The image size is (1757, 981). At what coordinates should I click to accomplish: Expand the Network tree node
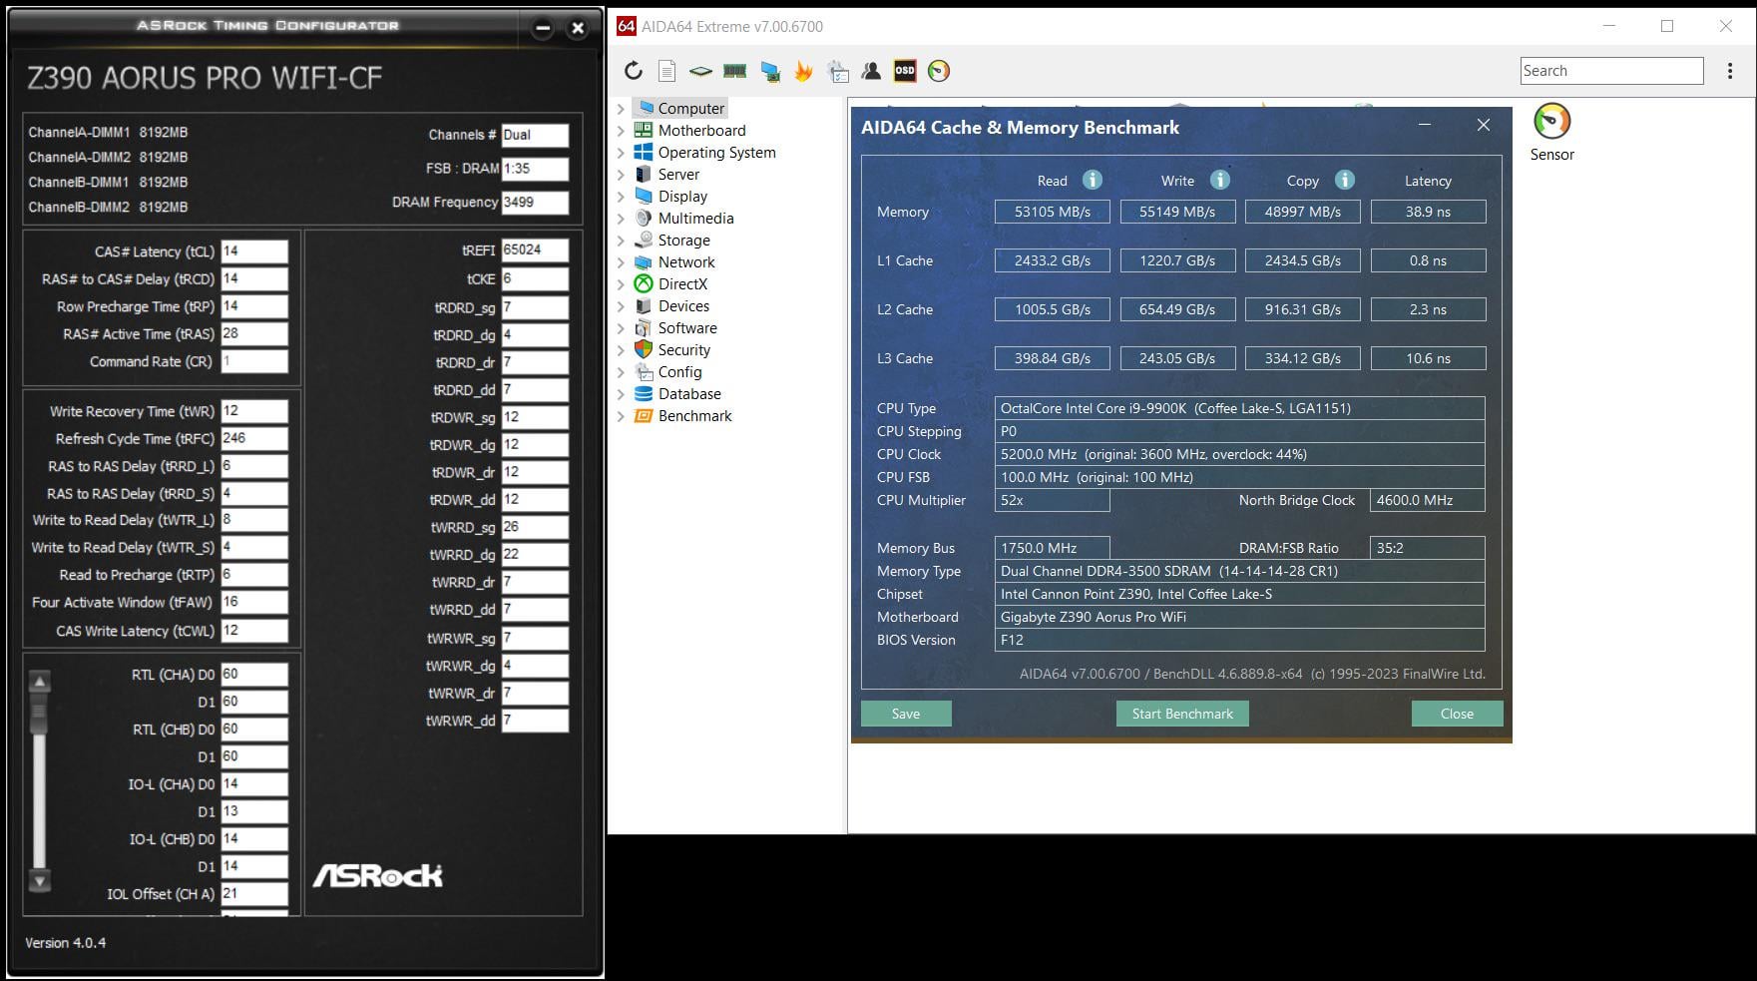[x=621, y=262]
